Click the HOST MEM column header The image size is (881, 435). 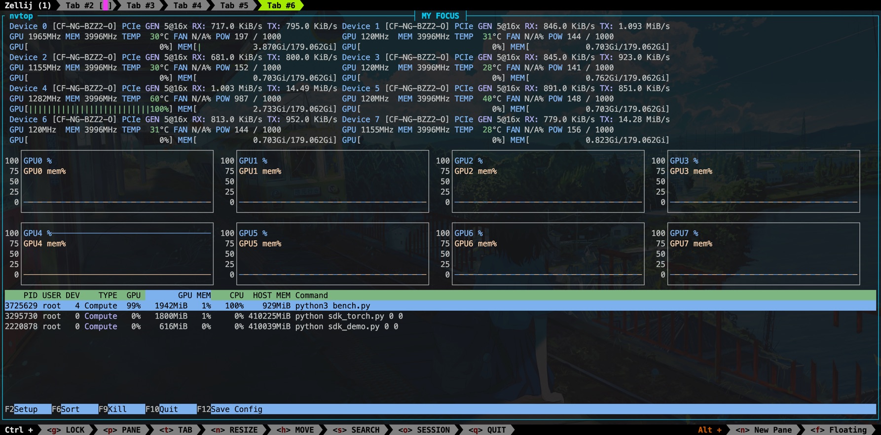[271, 295]
